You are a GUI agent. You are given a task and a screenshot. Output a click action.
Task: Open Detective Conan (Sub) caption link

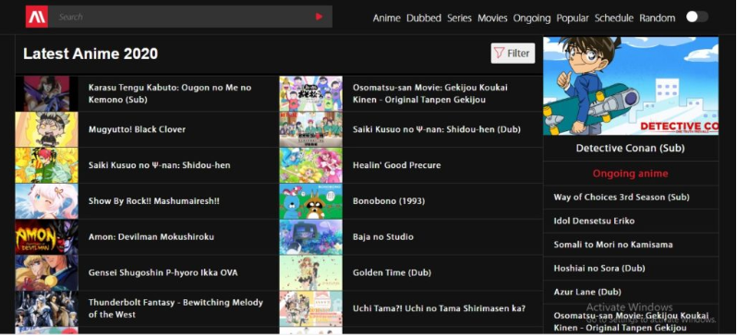coord(630,149)
